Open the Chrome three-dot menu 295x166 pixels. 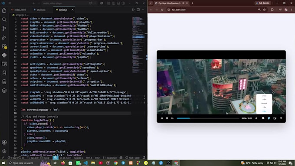coord(292,10)
